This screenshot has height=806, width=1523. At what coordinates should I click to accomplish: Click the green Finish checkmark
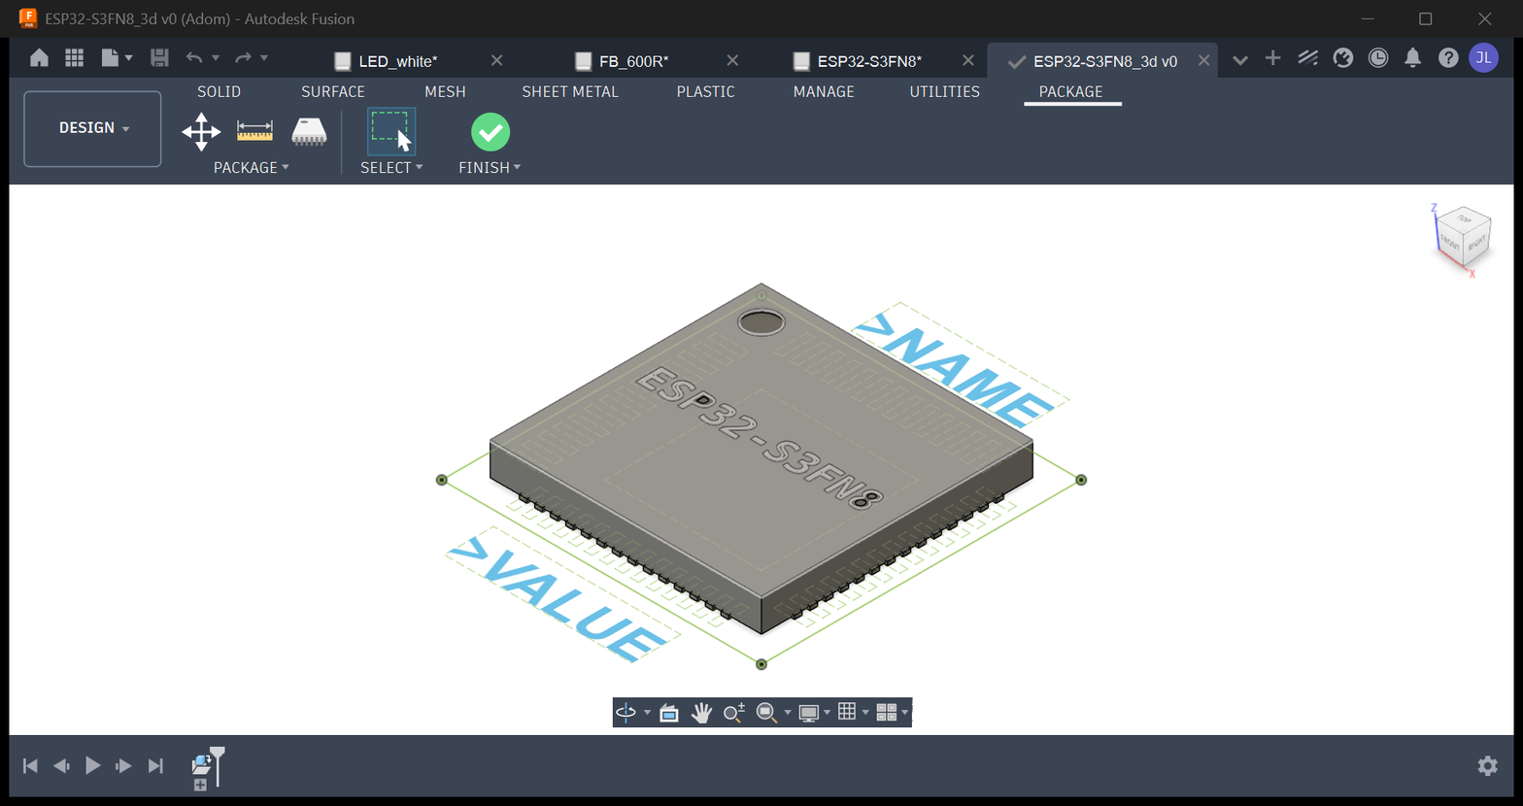click(491, 131)
